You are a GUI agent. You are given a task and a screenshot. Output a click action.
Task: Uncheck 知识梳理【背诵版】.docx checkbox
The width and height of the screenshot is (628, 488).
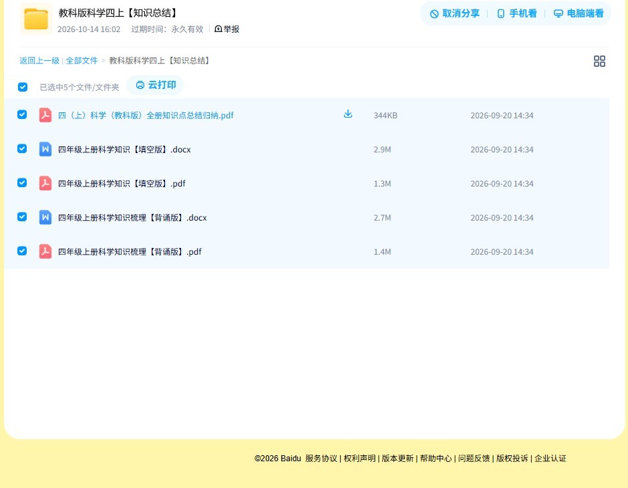coord(22,217)
